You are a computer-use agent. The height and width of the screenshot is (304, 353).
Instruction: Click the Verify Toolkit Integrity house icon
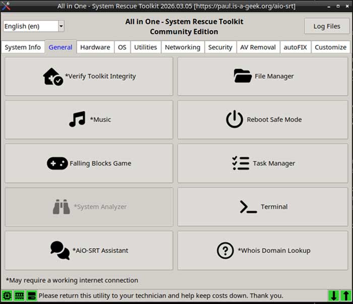click(53, 77)
